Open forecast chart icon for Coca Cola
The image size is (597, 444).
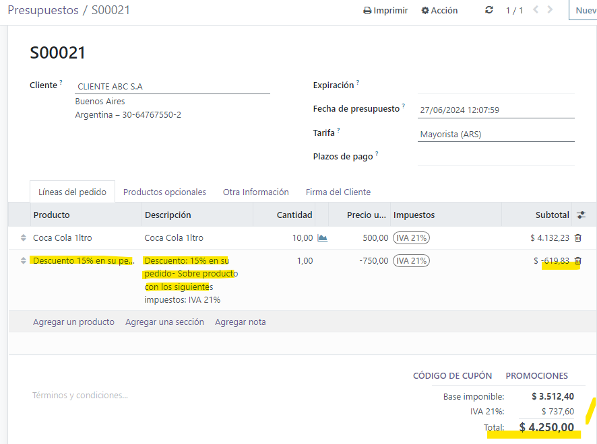323,238
